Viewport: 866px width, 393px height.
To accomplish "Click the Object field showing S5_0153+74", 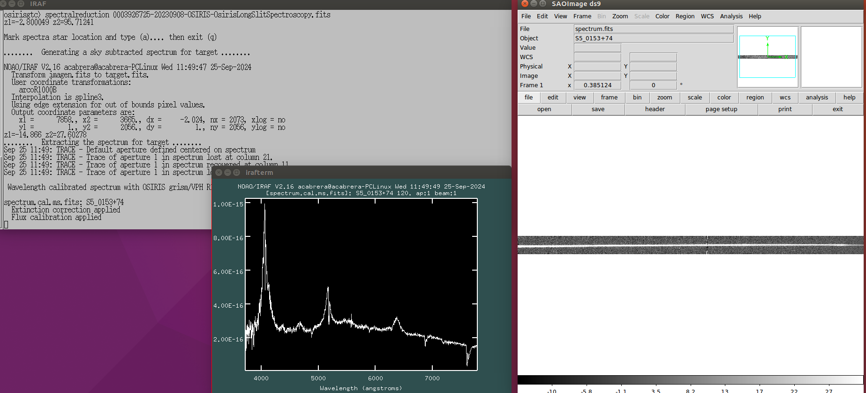I will 654,38.
